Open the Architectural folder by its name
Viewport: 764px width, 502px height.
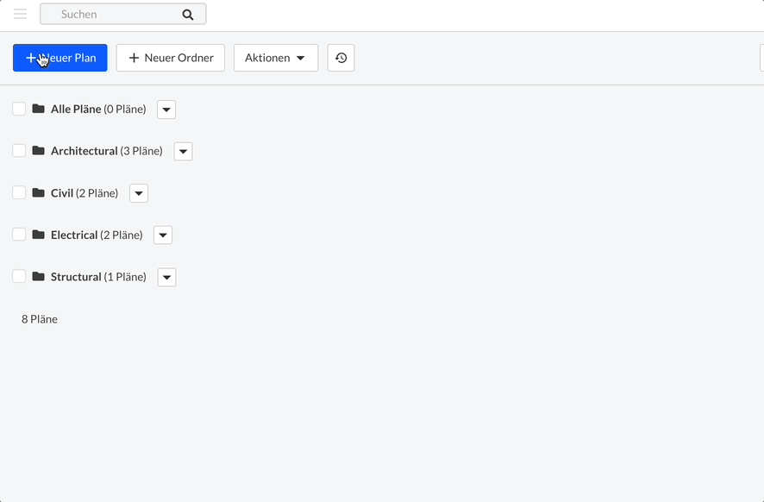[84, 150]
